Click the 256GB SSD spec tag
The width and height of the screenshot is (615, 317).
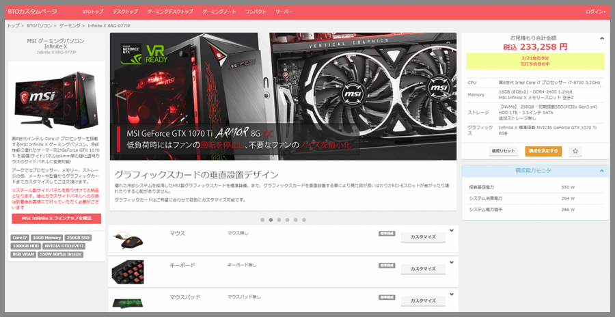[x=79, y=238]
